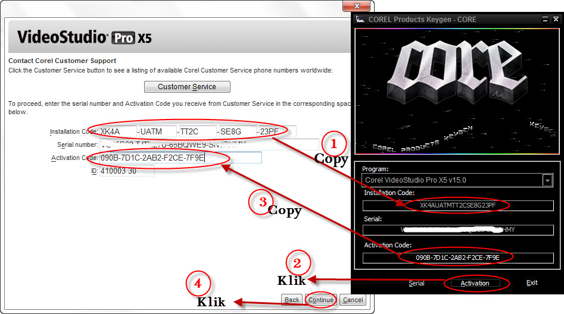This screenshot has width=564, height=314.
Task: Close the VideoStudio dialog with red X
Action: tap(357, 6)
